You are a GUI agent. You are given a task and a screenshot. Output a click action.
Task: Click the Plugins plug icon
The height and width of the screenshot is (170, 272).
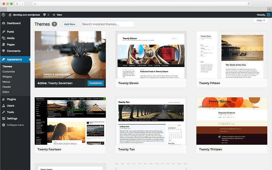pos(4,99)
